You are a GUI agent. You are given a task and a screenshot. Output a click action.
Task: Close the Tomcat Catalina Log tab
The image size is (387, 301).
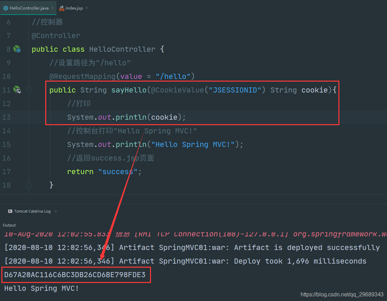pyautogui.click(x=56, y=211)
